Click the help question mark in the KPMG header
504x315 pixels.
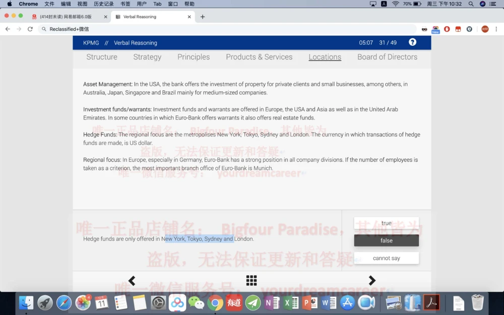point(412,42)
